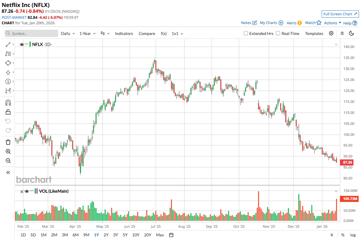Open the Compare menu
The height and width of the screenshot is (243, 361).
(x=147, y=34)
